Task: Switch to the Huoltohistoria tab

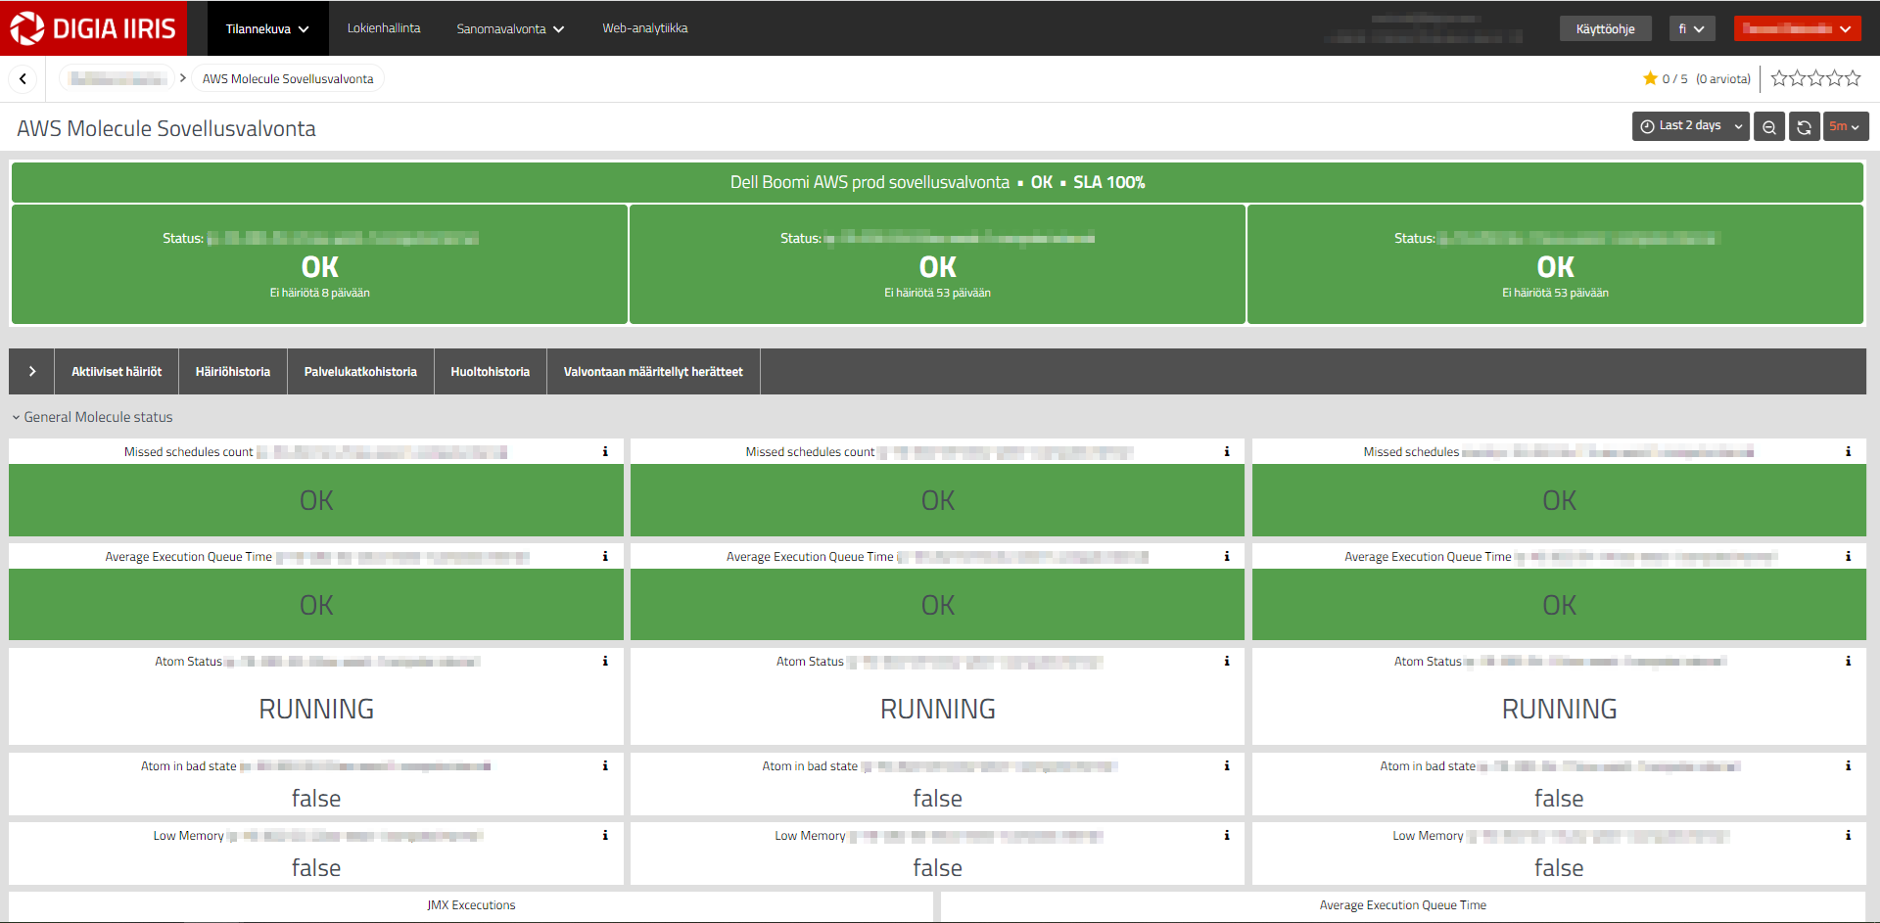Action: (x=491, y=371)
